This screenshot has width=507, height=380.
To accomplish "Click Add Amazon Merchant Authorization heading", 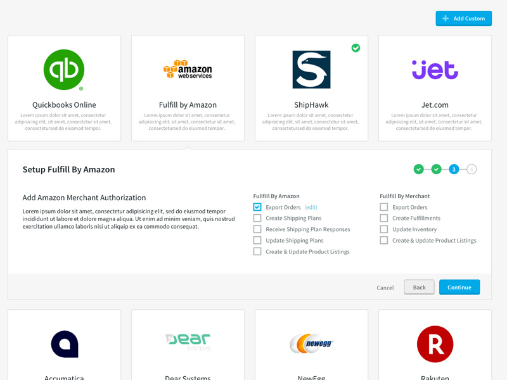I will tap(84, 198).
